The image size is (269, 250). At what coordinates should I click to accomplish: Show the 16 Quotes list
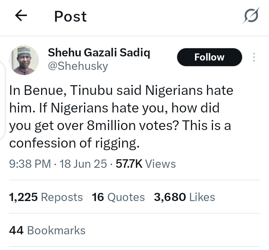tap(118, 197)
